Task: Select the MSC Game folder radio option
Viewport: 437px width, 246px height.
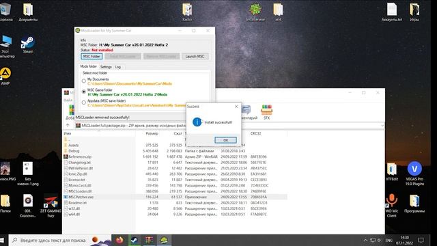Action: (83, 92)
